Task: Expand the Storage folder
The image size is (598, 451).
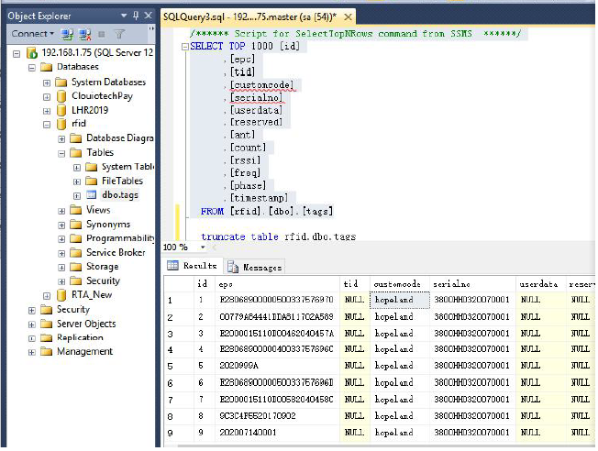Action: [x=61, y=268]
